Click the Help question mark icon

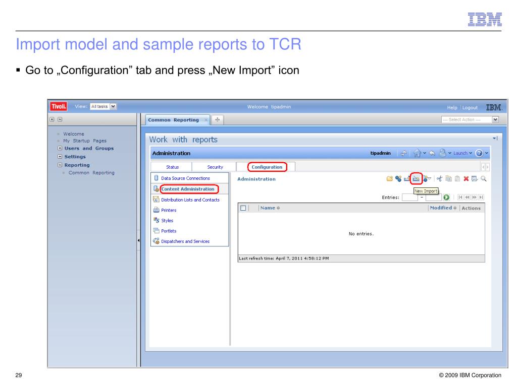479,153
